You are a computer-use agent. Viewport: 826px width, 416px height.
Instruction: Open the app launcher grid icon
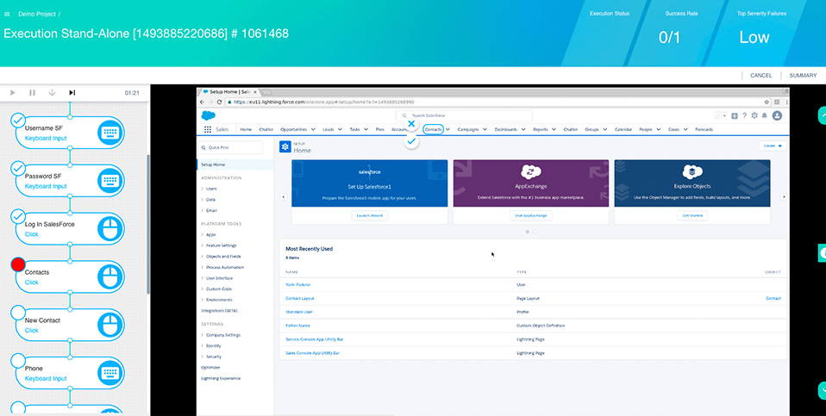click(x=207, y=129)
